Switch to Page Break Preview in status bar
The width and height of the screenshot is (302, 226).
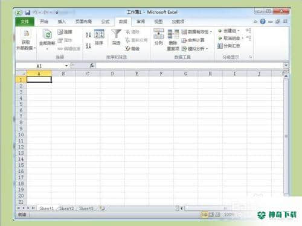pyautogui.click(x=217, y=215)
